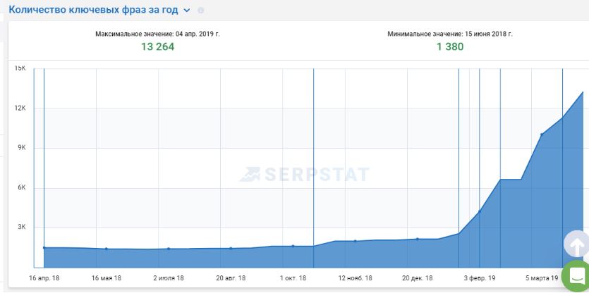The image size is (589, 293).
Task: Click the data point above 3 февр. 19
Action: tap(480, 211)
